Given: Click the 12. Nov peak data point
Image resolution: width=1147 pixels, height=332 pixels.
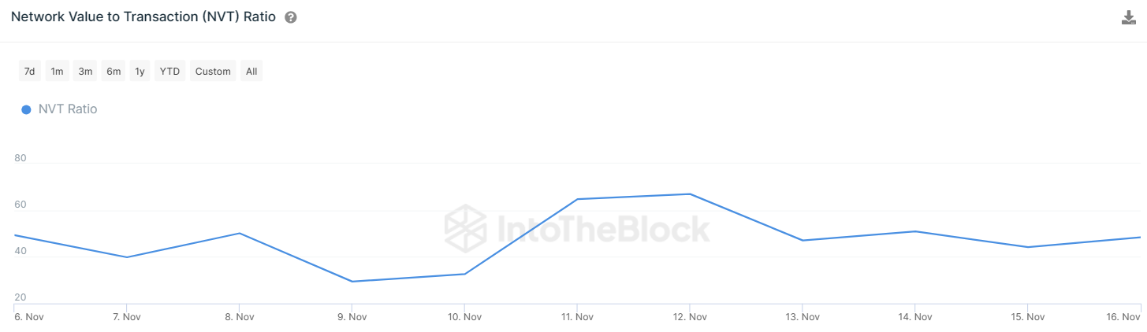Looking at the screenshot, I should click(690, 194).
